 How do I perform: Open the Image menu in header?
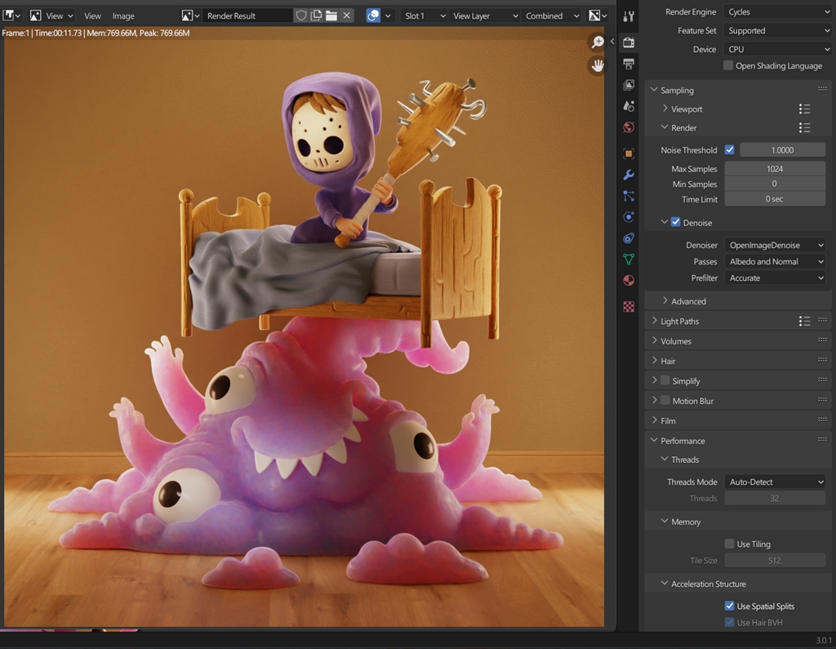tap(123, 16)
